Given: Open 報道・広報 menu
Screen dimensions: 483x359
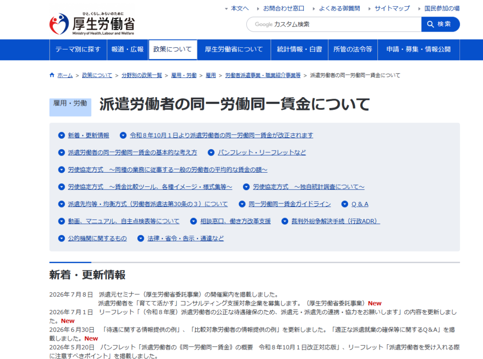Looking at the screenshot, I should coord(127,50).
